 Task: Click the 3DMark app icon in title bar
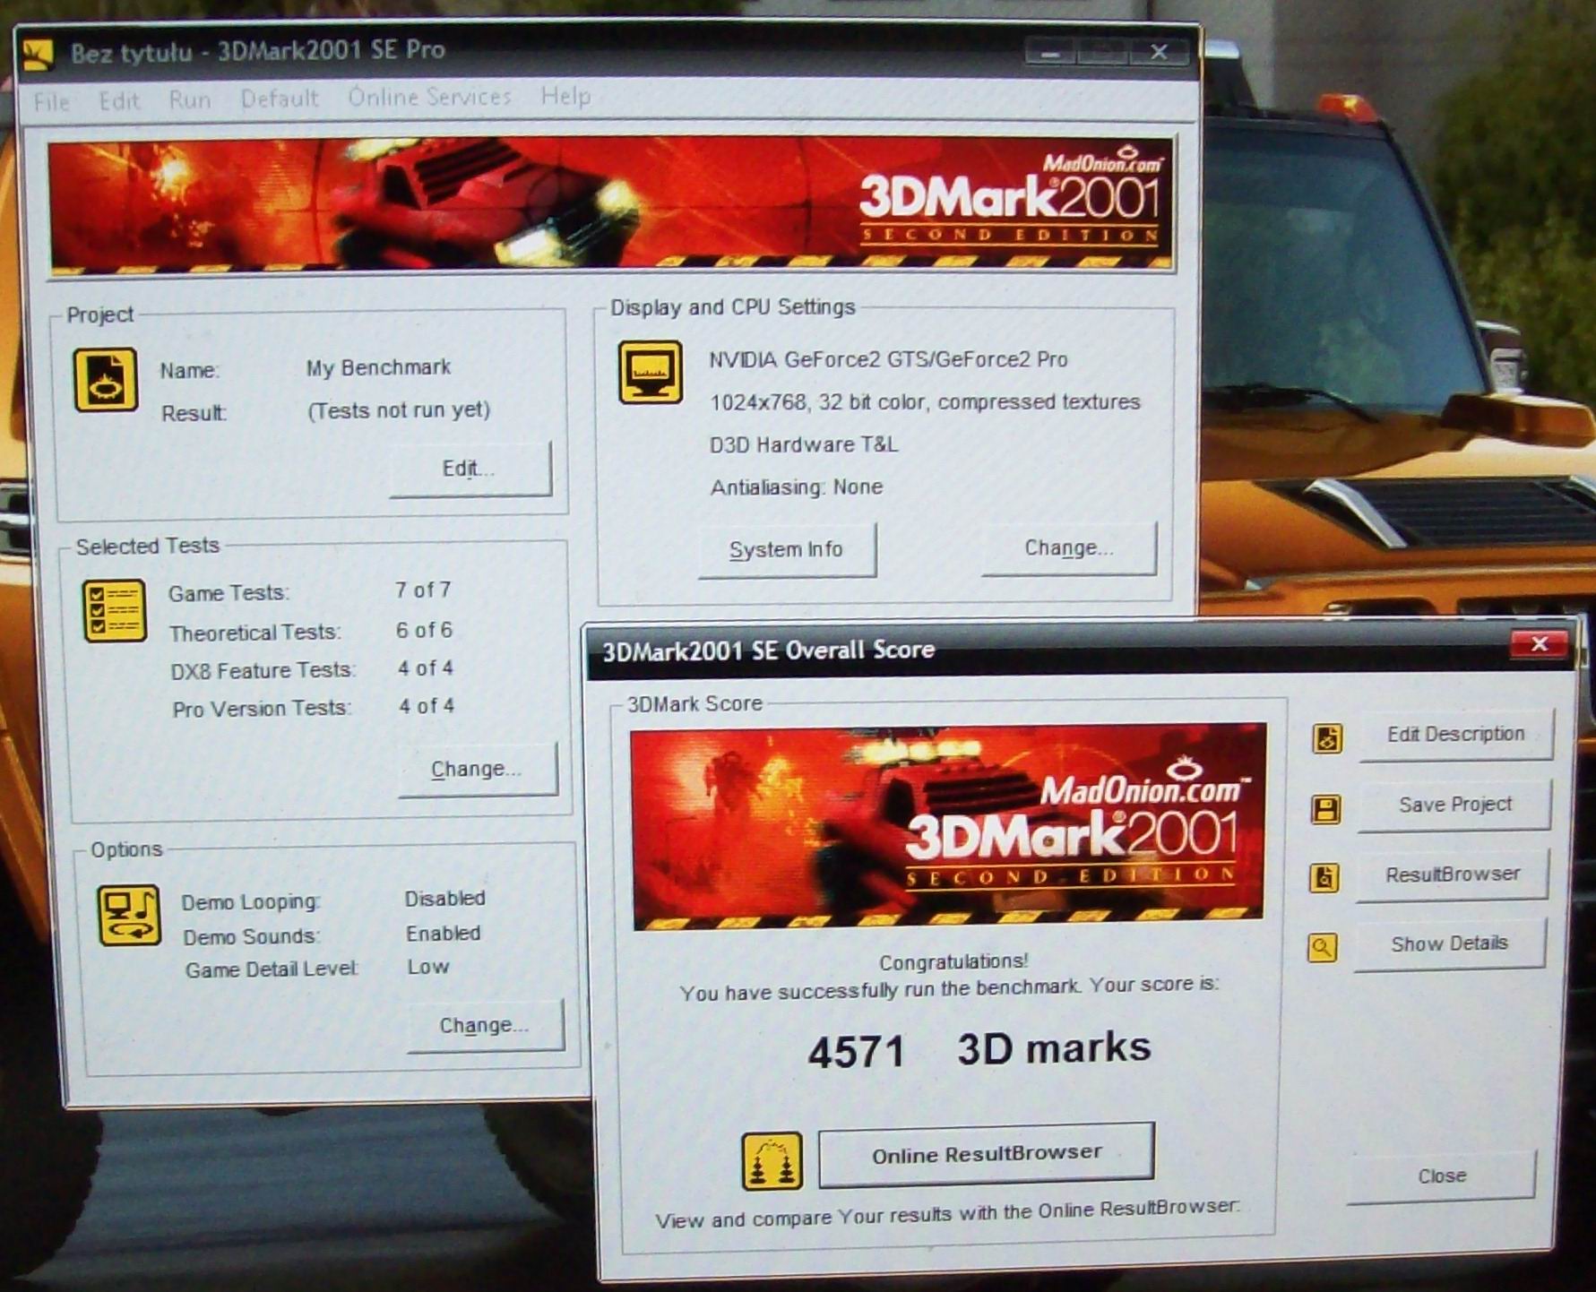(38, 55)
